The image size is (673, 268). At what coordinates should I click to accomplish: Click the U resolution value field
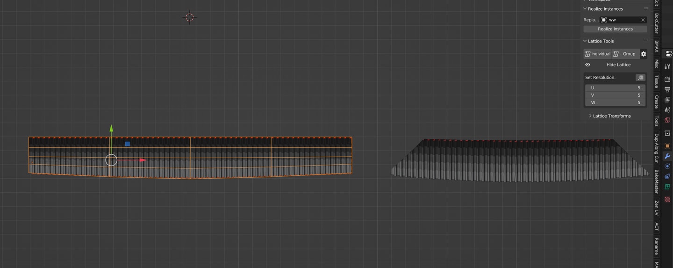(615, 88)
